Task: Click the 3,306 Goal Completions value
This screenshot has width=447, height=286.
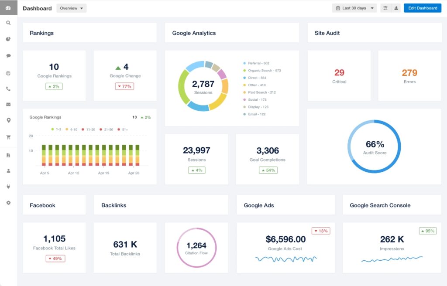Action: [x=268, y=150]
